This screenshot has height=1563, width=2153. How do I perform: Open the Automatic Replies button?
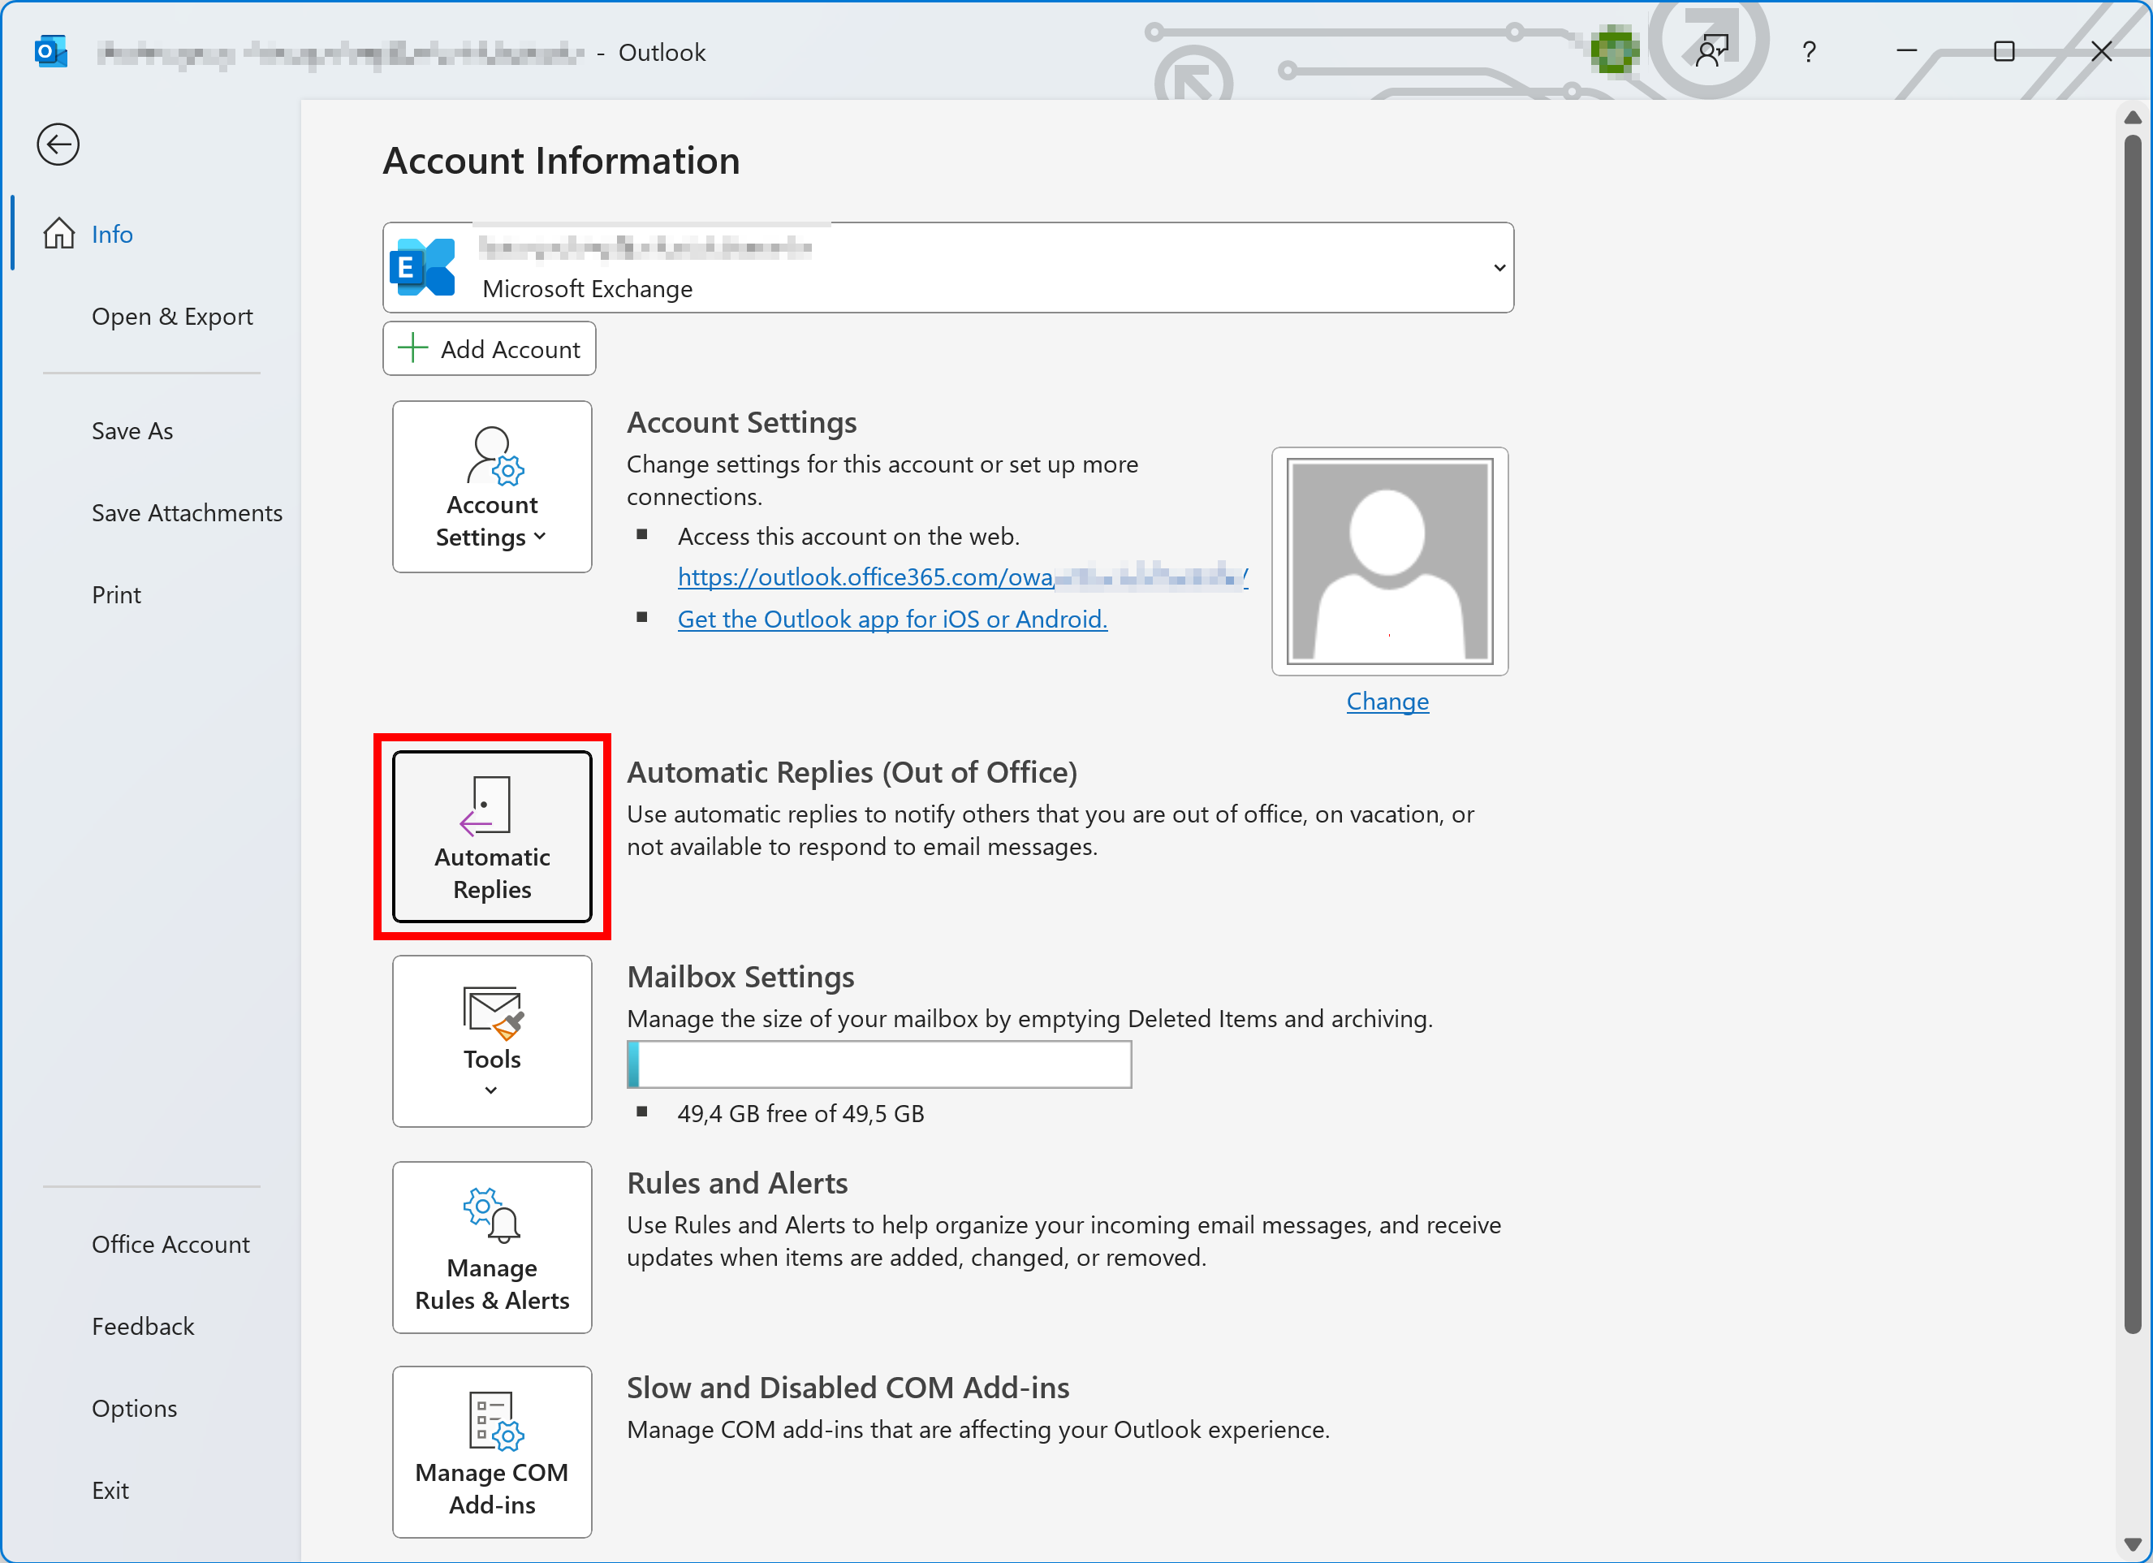point(492,836)
